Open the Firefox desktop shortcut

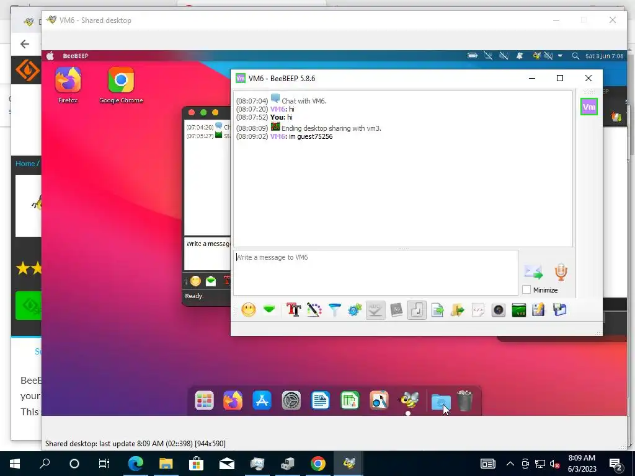tap(68, 86)
